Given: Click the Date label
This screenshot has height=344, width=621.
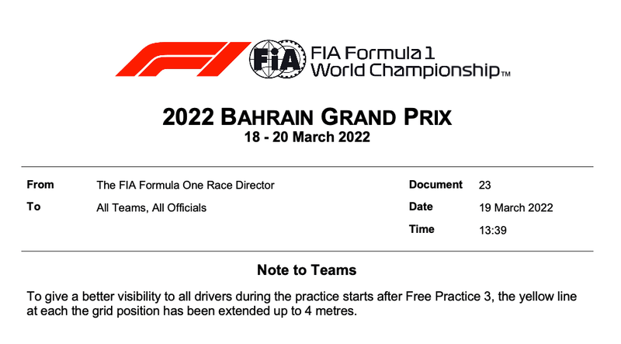Looking at the screenshot, I should pyautogui.click(x=421, y=207).
